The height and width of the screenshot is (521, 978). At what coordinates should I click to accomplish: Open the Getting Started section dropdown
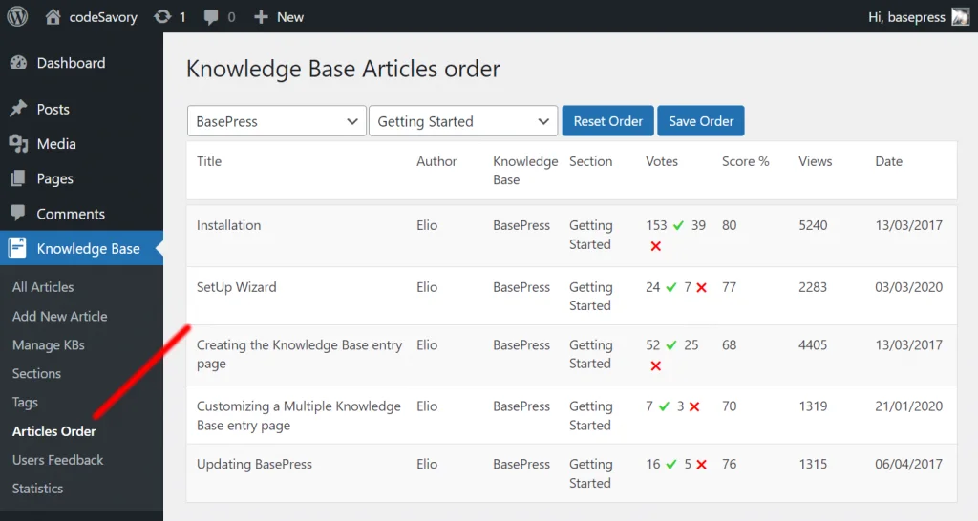[463, 121]
